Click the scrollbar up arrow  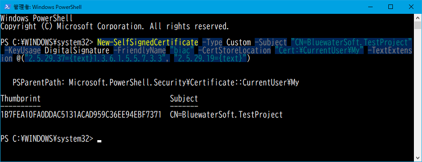tap(418, 17)
